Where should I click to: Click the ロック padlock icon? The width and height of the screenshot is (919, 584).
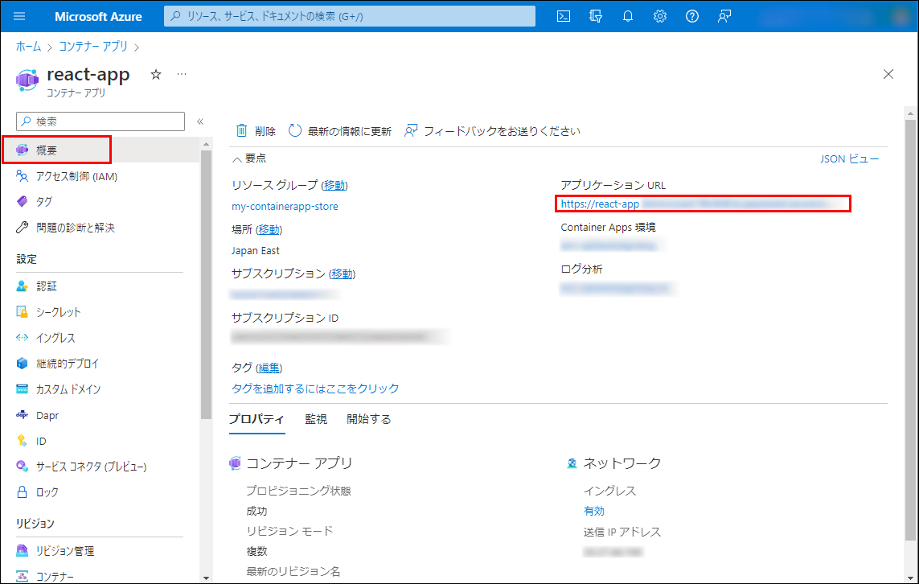[x=23, y=492]
